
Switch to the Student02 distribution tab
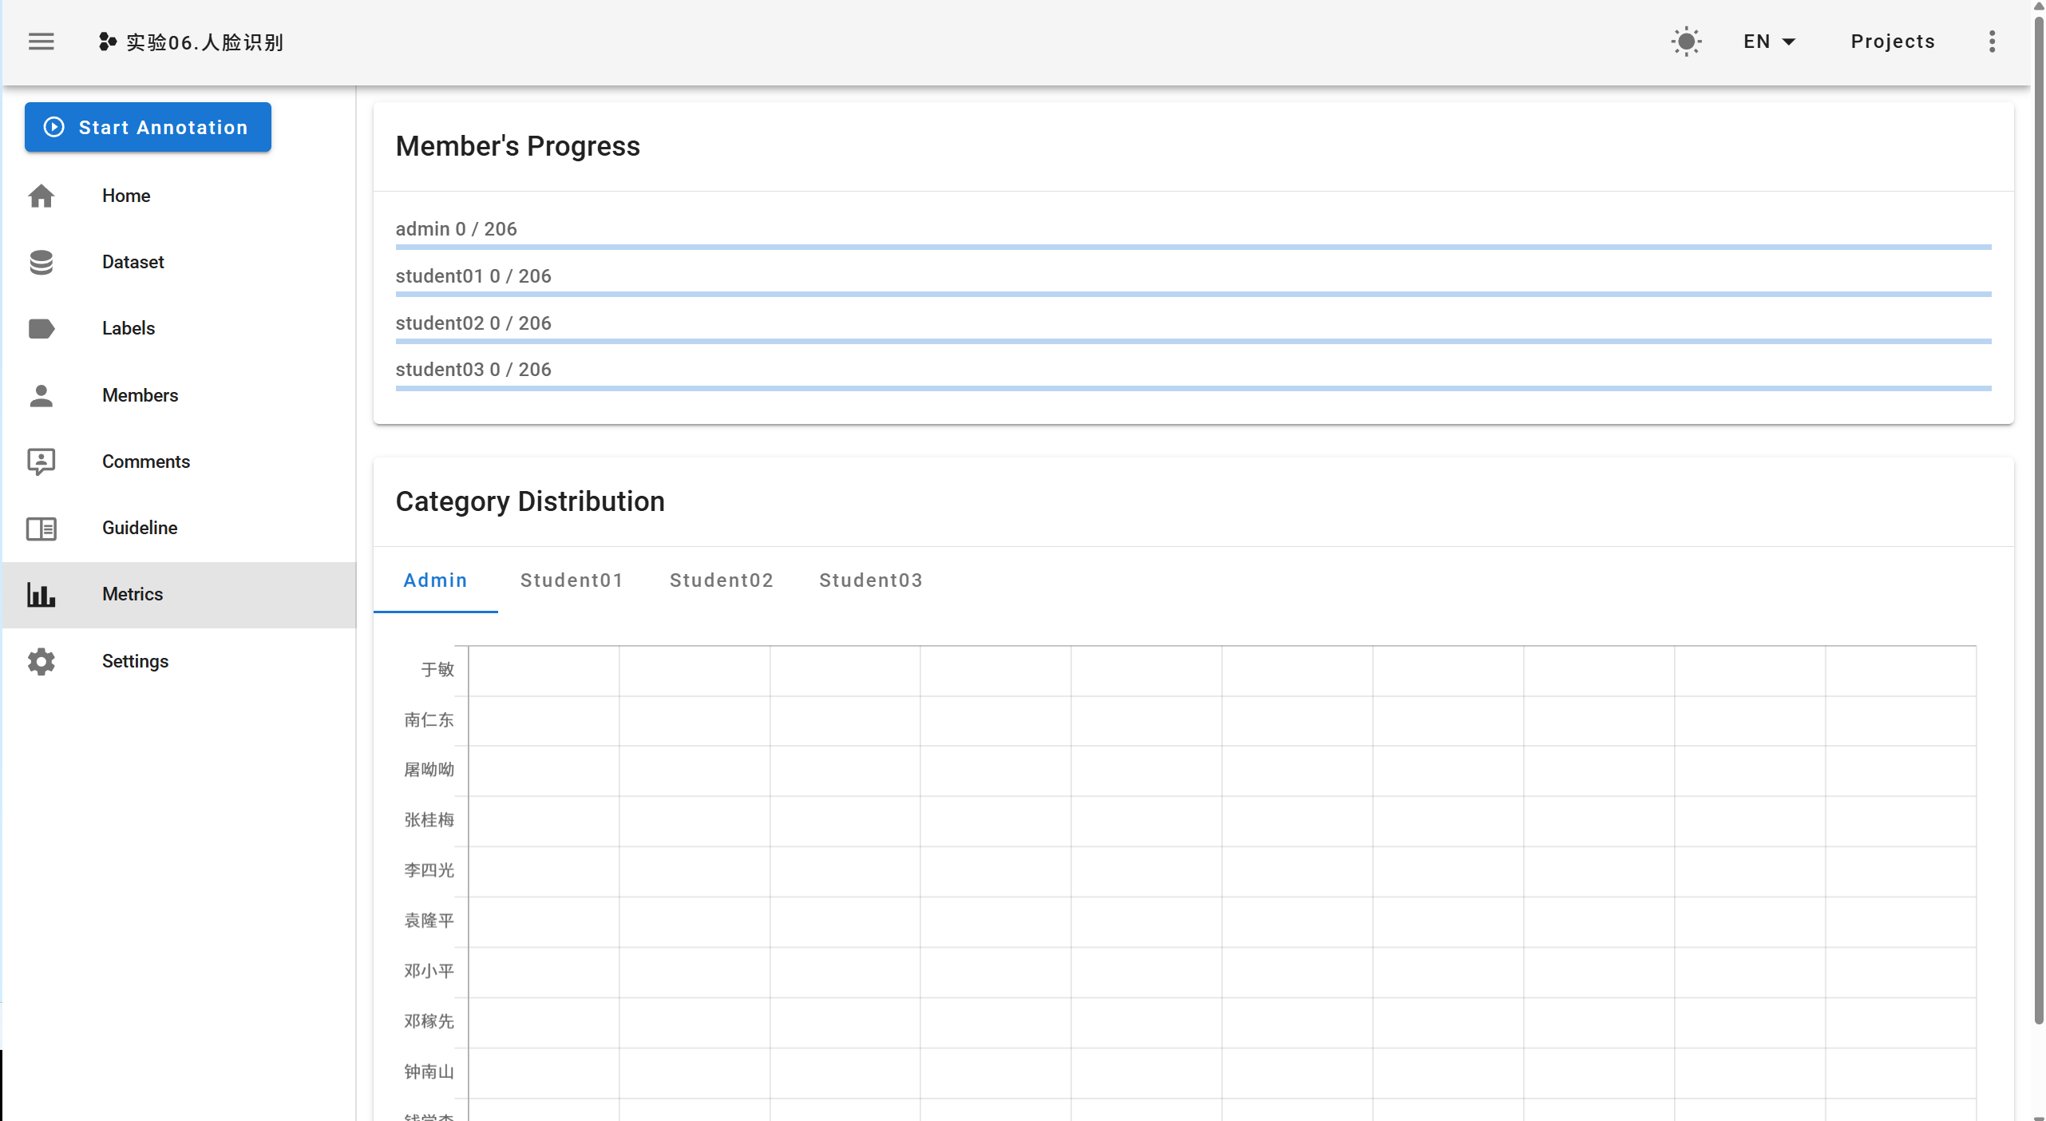[722, 580]
